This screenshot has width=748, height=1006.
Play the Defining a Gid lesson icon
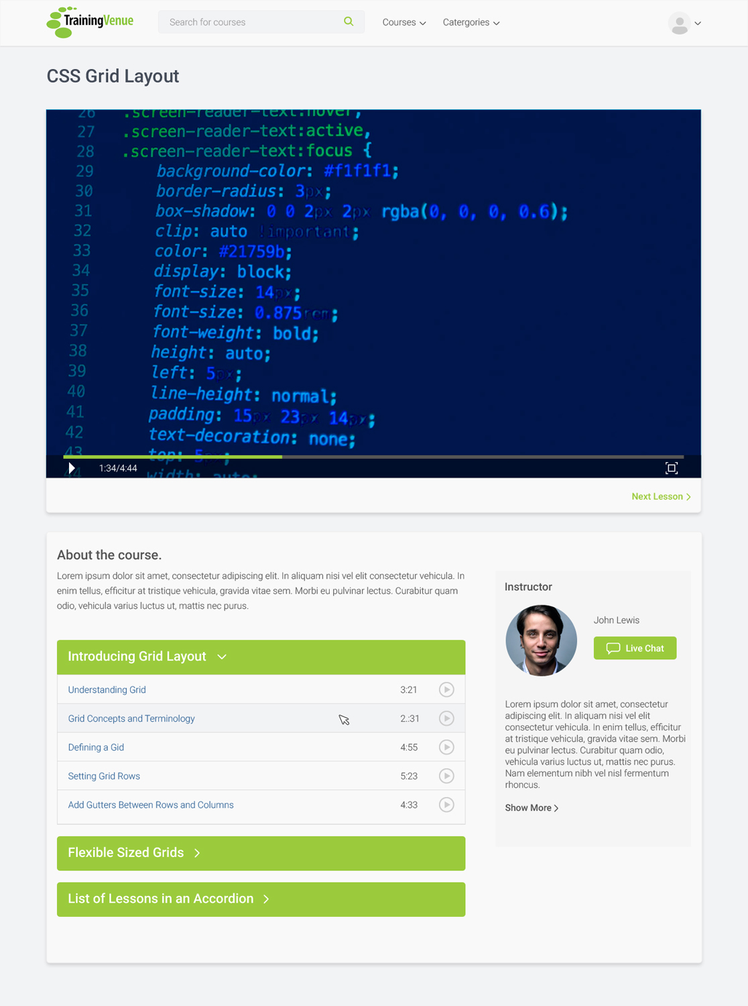446,747
